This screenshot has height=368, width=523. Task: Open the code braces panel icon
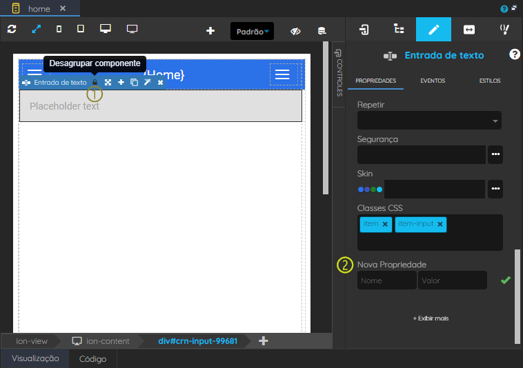point(504,30)
